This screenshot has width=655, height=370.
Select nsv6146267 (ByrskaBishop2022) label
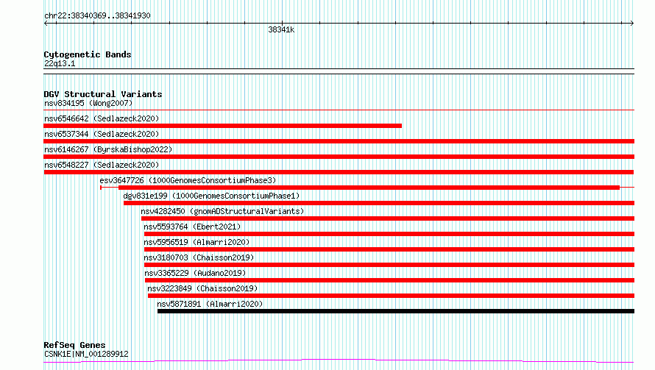(x=108, y=149)
